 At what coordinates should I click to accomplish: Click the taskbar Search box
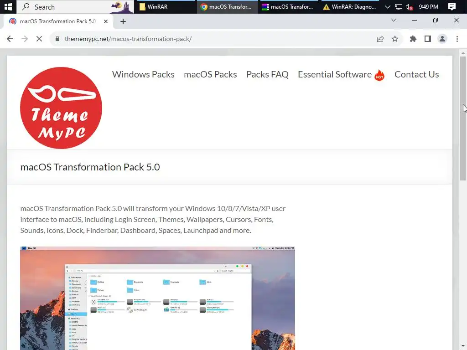pos(75,7)
